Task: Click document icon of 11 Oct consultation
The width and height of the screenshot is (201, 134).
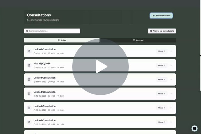Action: 29,80
